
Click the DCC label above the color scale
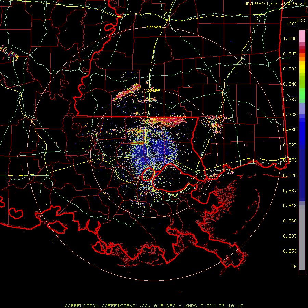[x=300, y=21]
